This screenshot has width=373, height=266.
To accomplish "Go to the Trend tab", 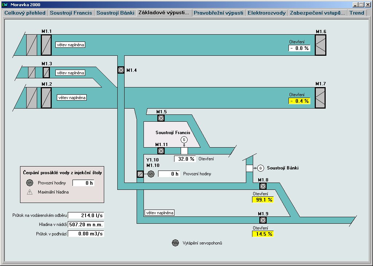I will pos(357,13).
